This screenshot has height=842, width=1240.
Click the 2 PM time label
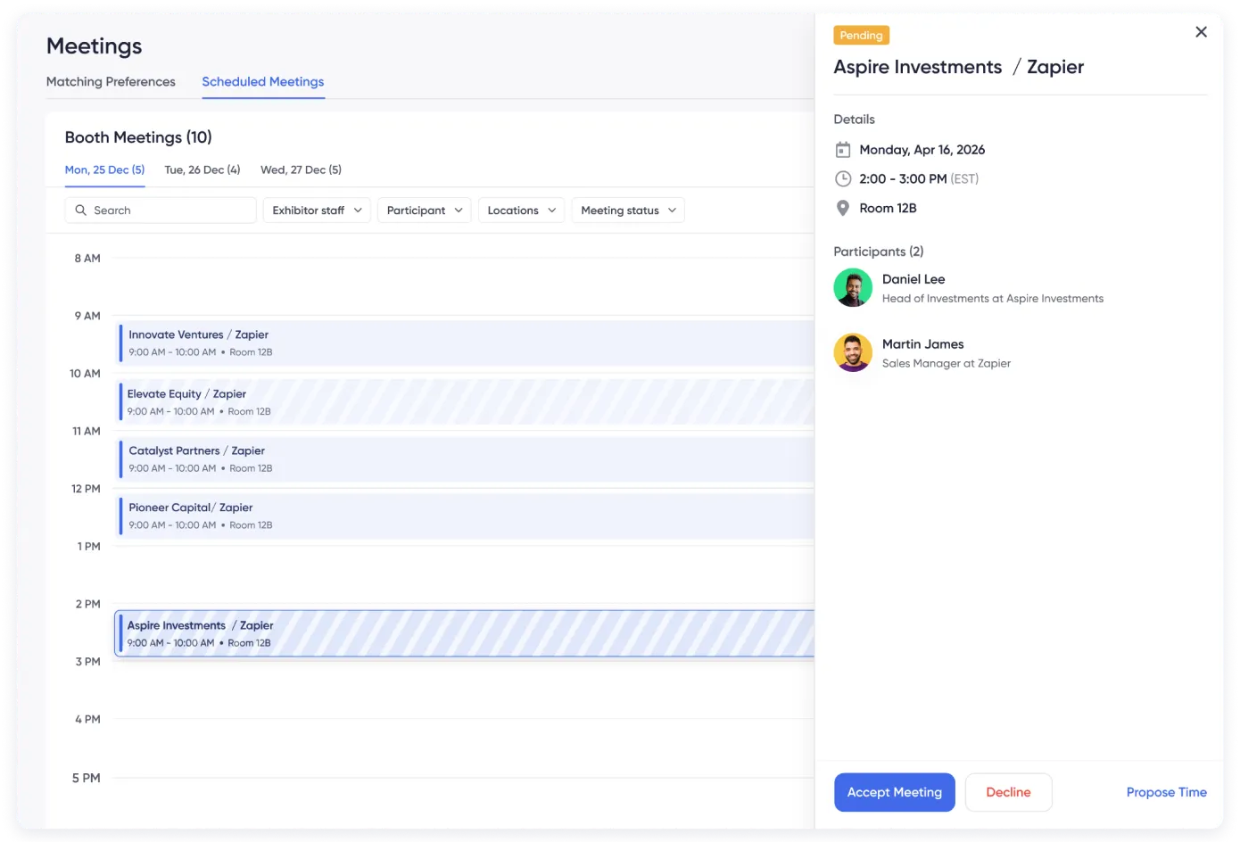pyautogui.click(x=87, y=605)
